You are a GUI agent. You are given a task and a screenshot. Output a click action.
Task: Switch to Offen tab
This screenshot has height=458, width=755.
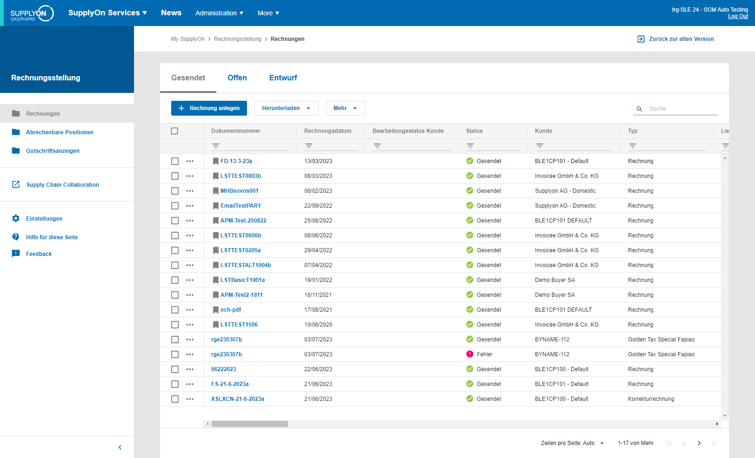[237, 78]
